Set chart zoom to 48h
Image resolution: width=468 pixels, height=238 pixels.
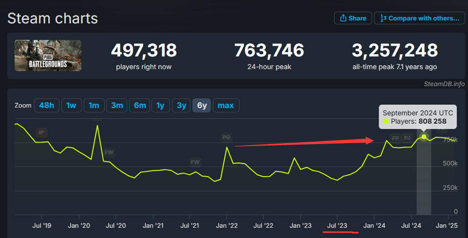tap(47, 105)
